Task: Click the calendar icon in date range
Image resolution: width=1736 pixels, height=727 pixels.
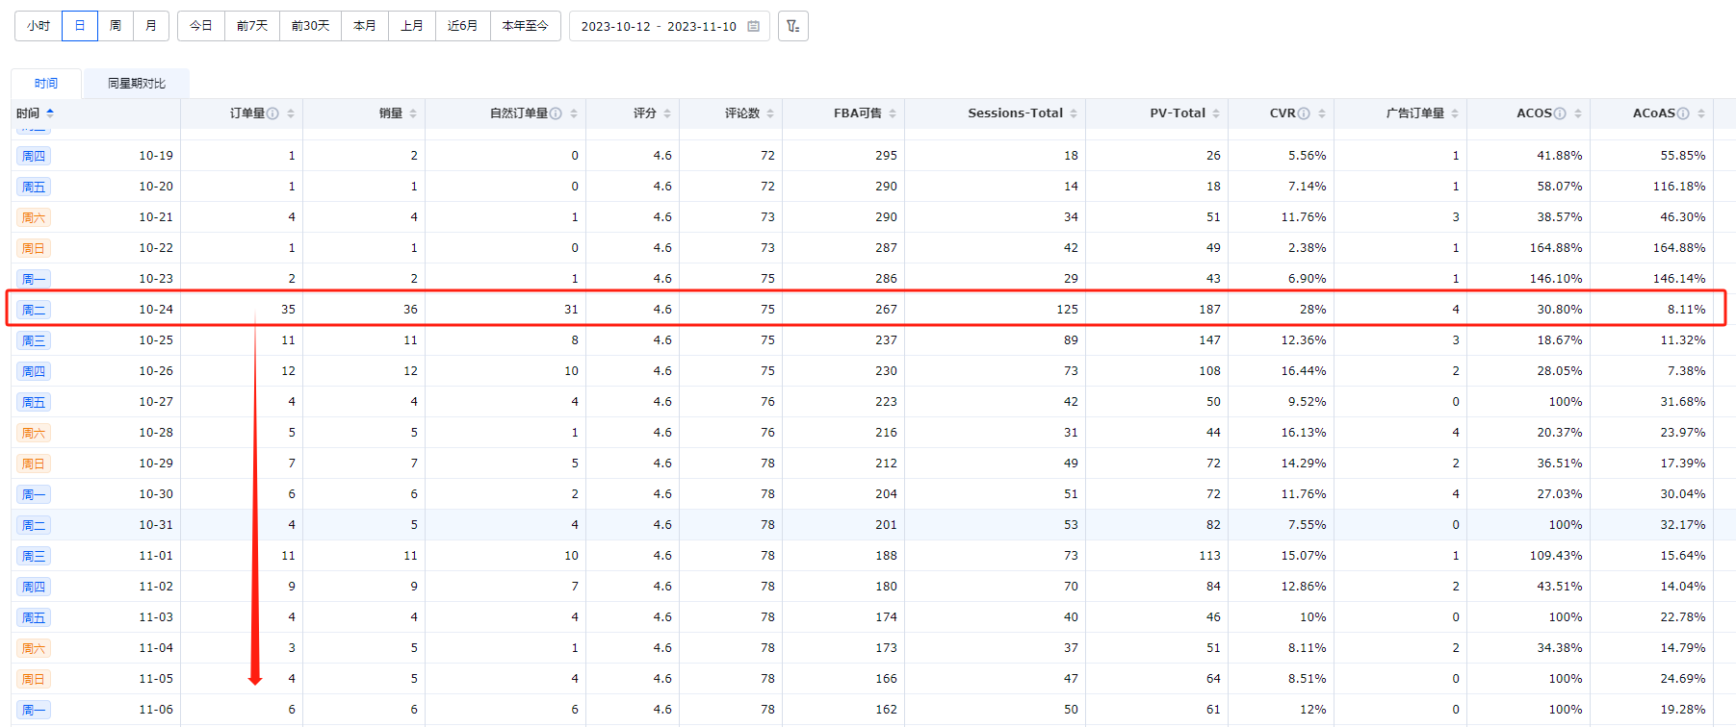Action: 753,26
